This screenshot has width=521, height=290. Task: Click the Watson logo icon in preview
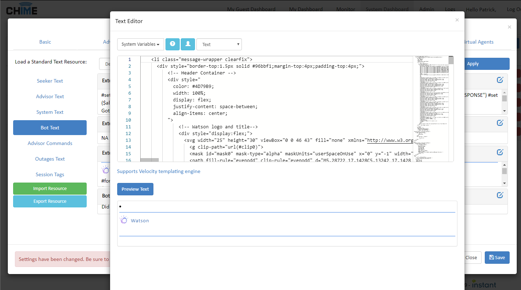pyautogui.click(x=124, y=220)
